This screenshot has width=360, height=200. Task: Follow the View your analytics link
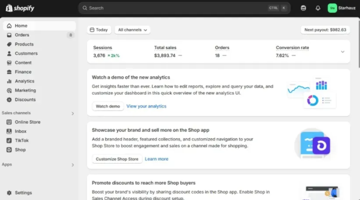coord(146,106)
